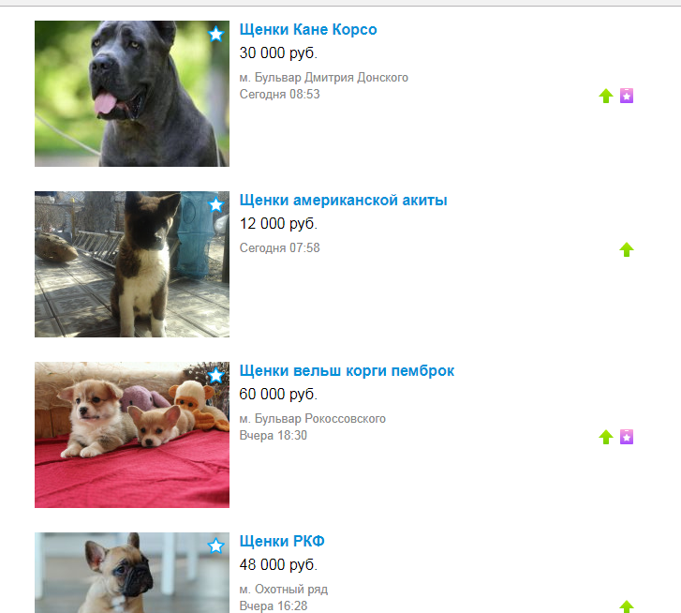This screenshot has height=613, width=681.
Task: View the akita puppy photo
Action: point(132,264)
